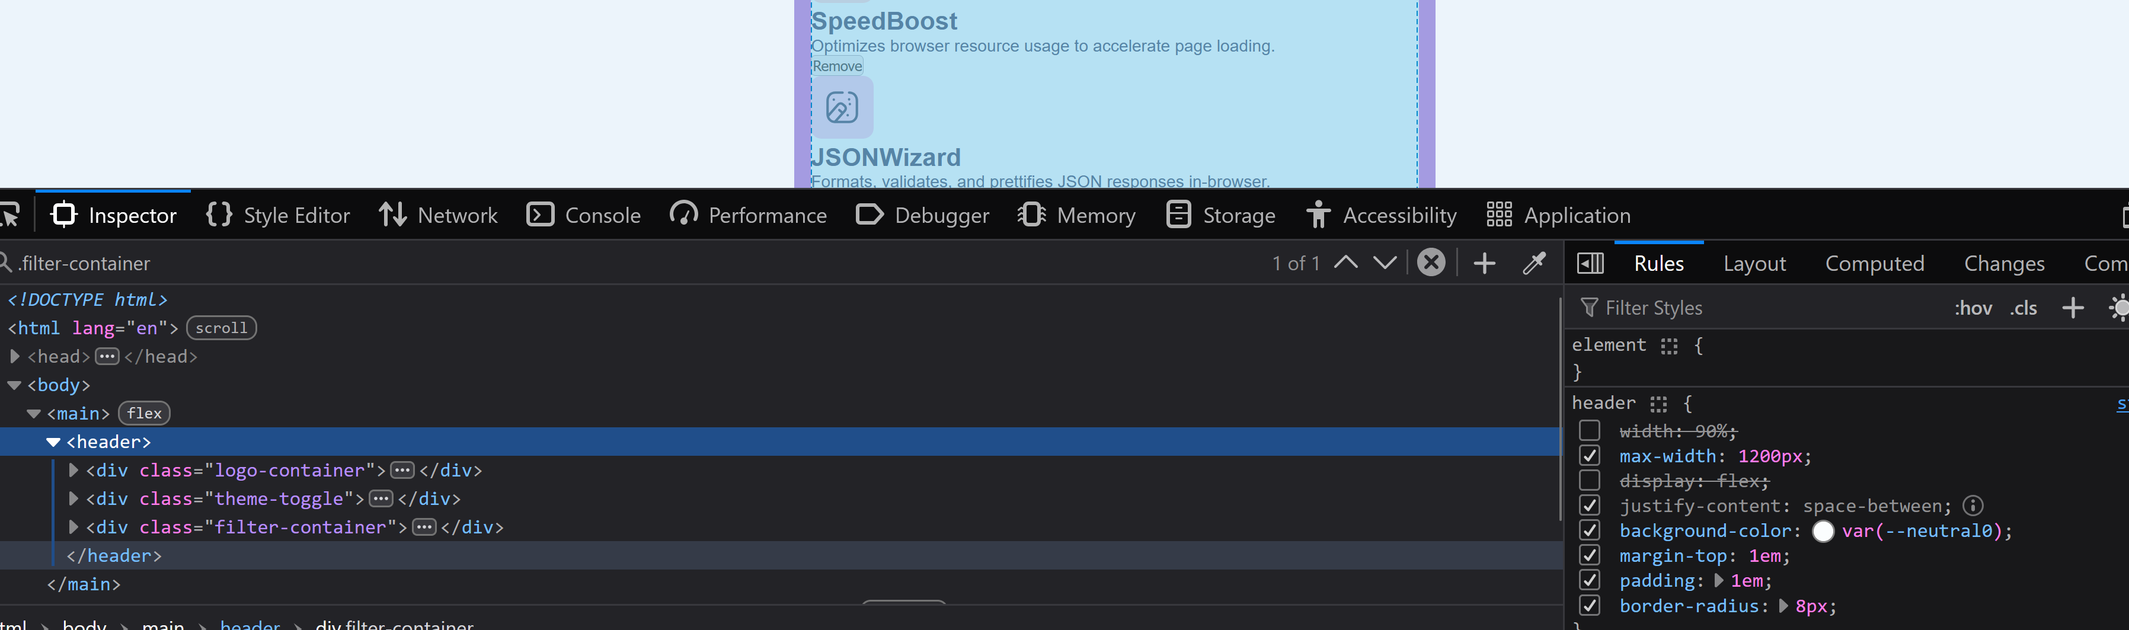Click the HTML search input field
Viewport: 2129px width, 630px height.
click(637, 263)
